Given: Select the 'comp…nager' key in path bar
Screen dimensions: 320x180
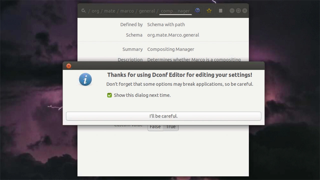Looking at the screenshot, I should click(x=175, y=11).
